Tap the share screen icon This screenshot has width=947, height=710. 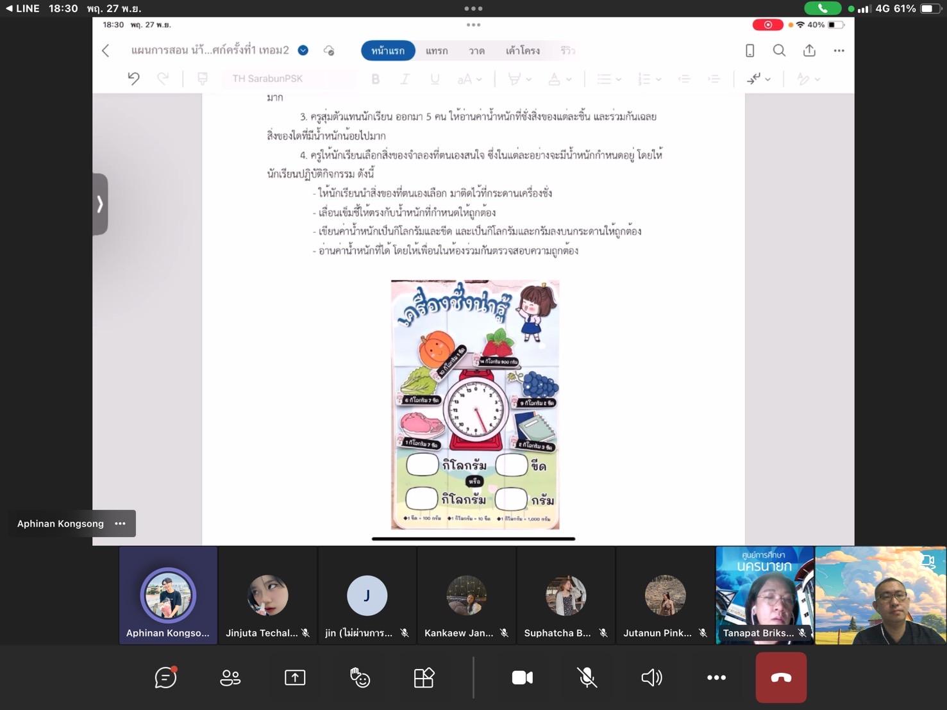[295, 677]
